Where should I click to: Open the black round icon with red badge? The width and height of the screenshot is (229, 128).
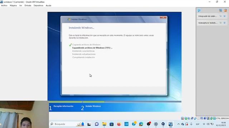[149, 124]
